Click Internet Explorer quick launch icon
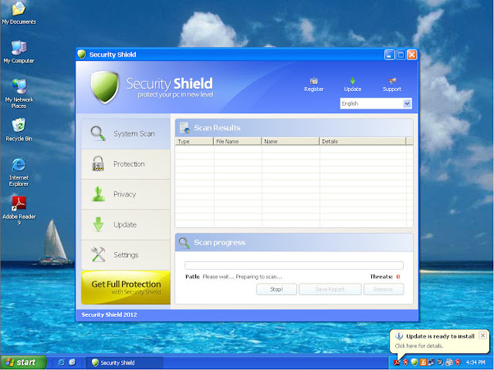 (x=62, y=362)
